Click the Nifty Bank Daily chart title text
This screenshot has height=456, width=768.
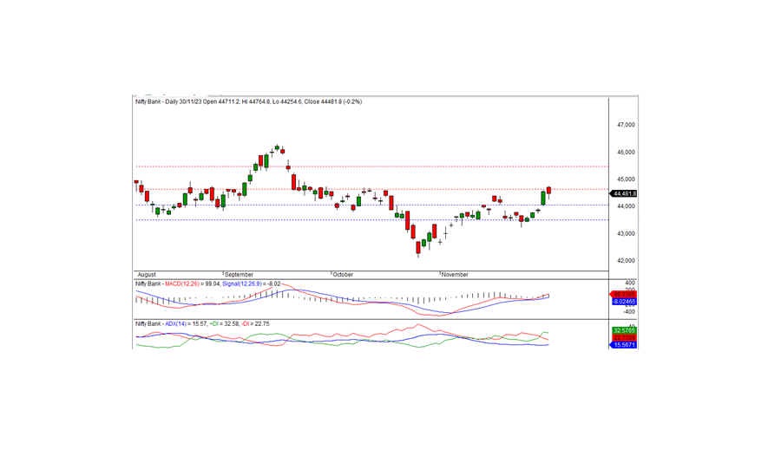[248, 101]
